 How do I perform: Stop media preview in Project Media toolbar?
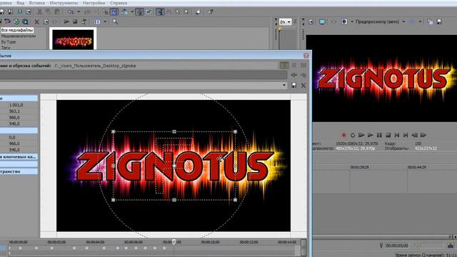75,21
